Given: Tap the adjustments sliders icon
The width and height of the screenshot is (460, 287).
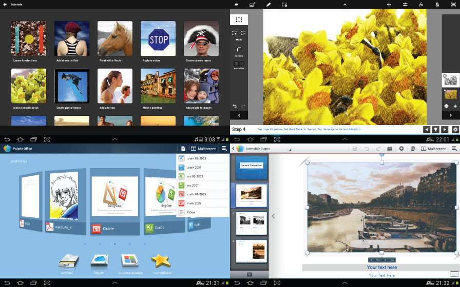Looking at the screenshot, I should coord(405,5).
